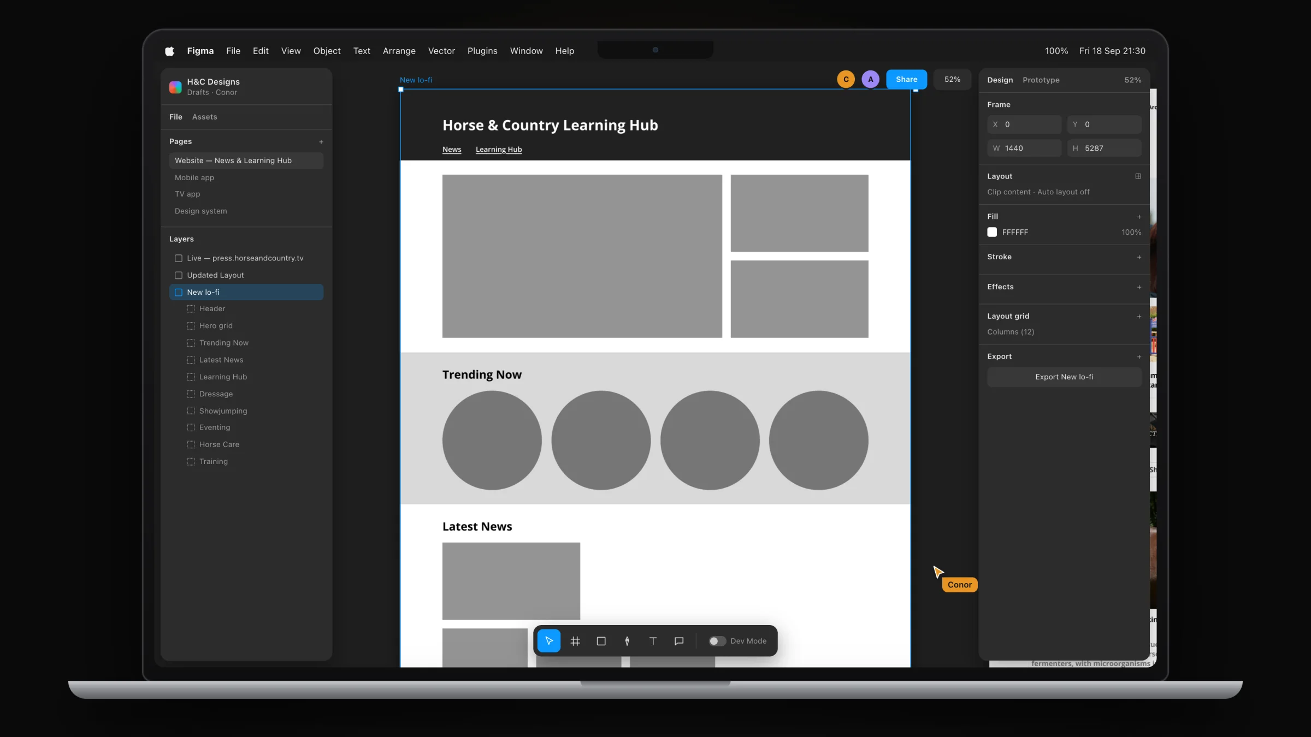The height and width of the screenshot is (737, 1311).
Task: Open the Arrange menu
Action: (x=399, y=51)
